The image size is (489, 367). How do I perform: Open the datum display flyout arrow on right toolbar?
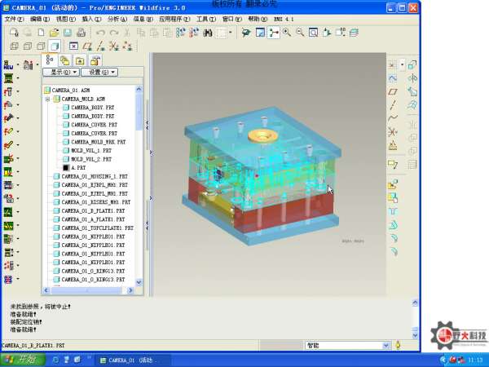click(403, 65)
